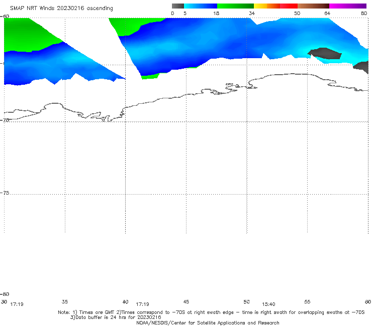Viewport: 372px width, 326px height.
Task: Click the NOAA/NESDIS Center for Satellite Applications credit
Action: click(208, 323)
